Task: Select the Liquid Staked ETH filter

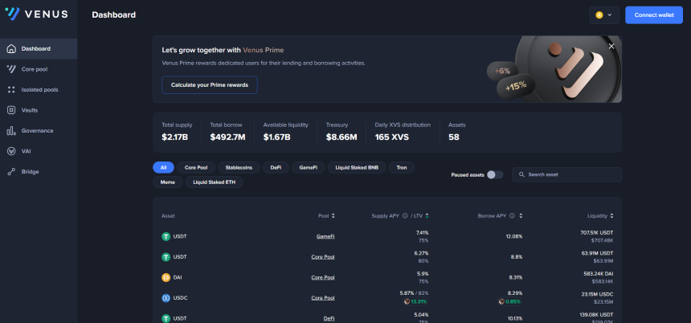Action: 215,182
